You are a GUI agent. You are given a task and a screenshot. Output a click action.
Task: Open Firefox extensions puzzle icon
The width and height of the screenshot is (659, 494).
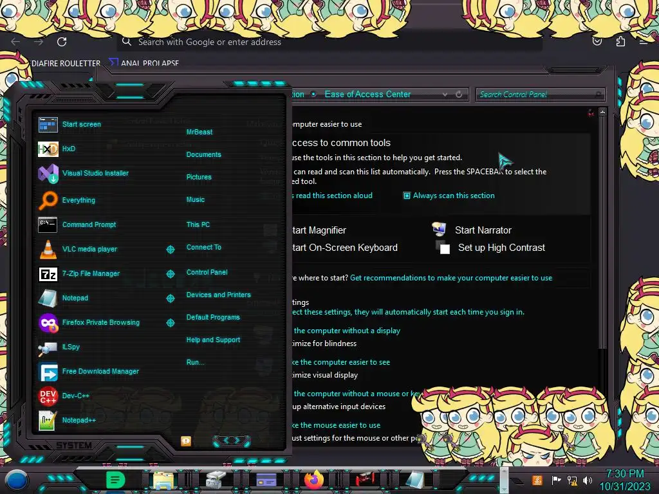click(x=620, y=41)
